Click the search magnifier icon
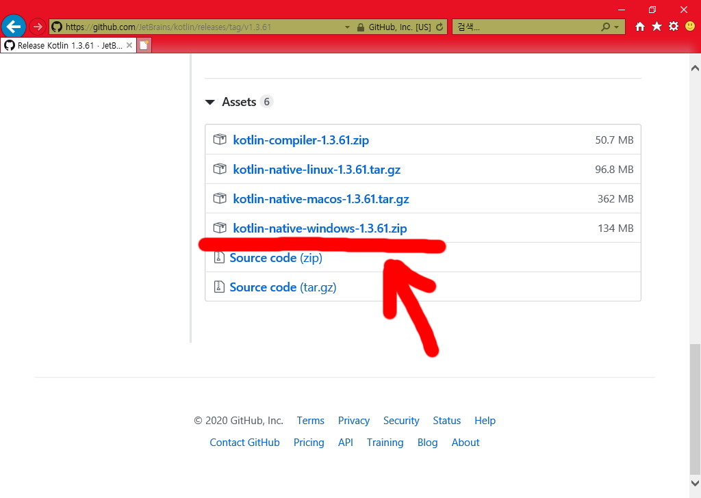 click(x=605, y=27)
